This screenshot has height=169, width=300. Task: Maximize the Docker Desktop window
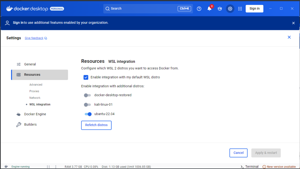click(281, 8)
